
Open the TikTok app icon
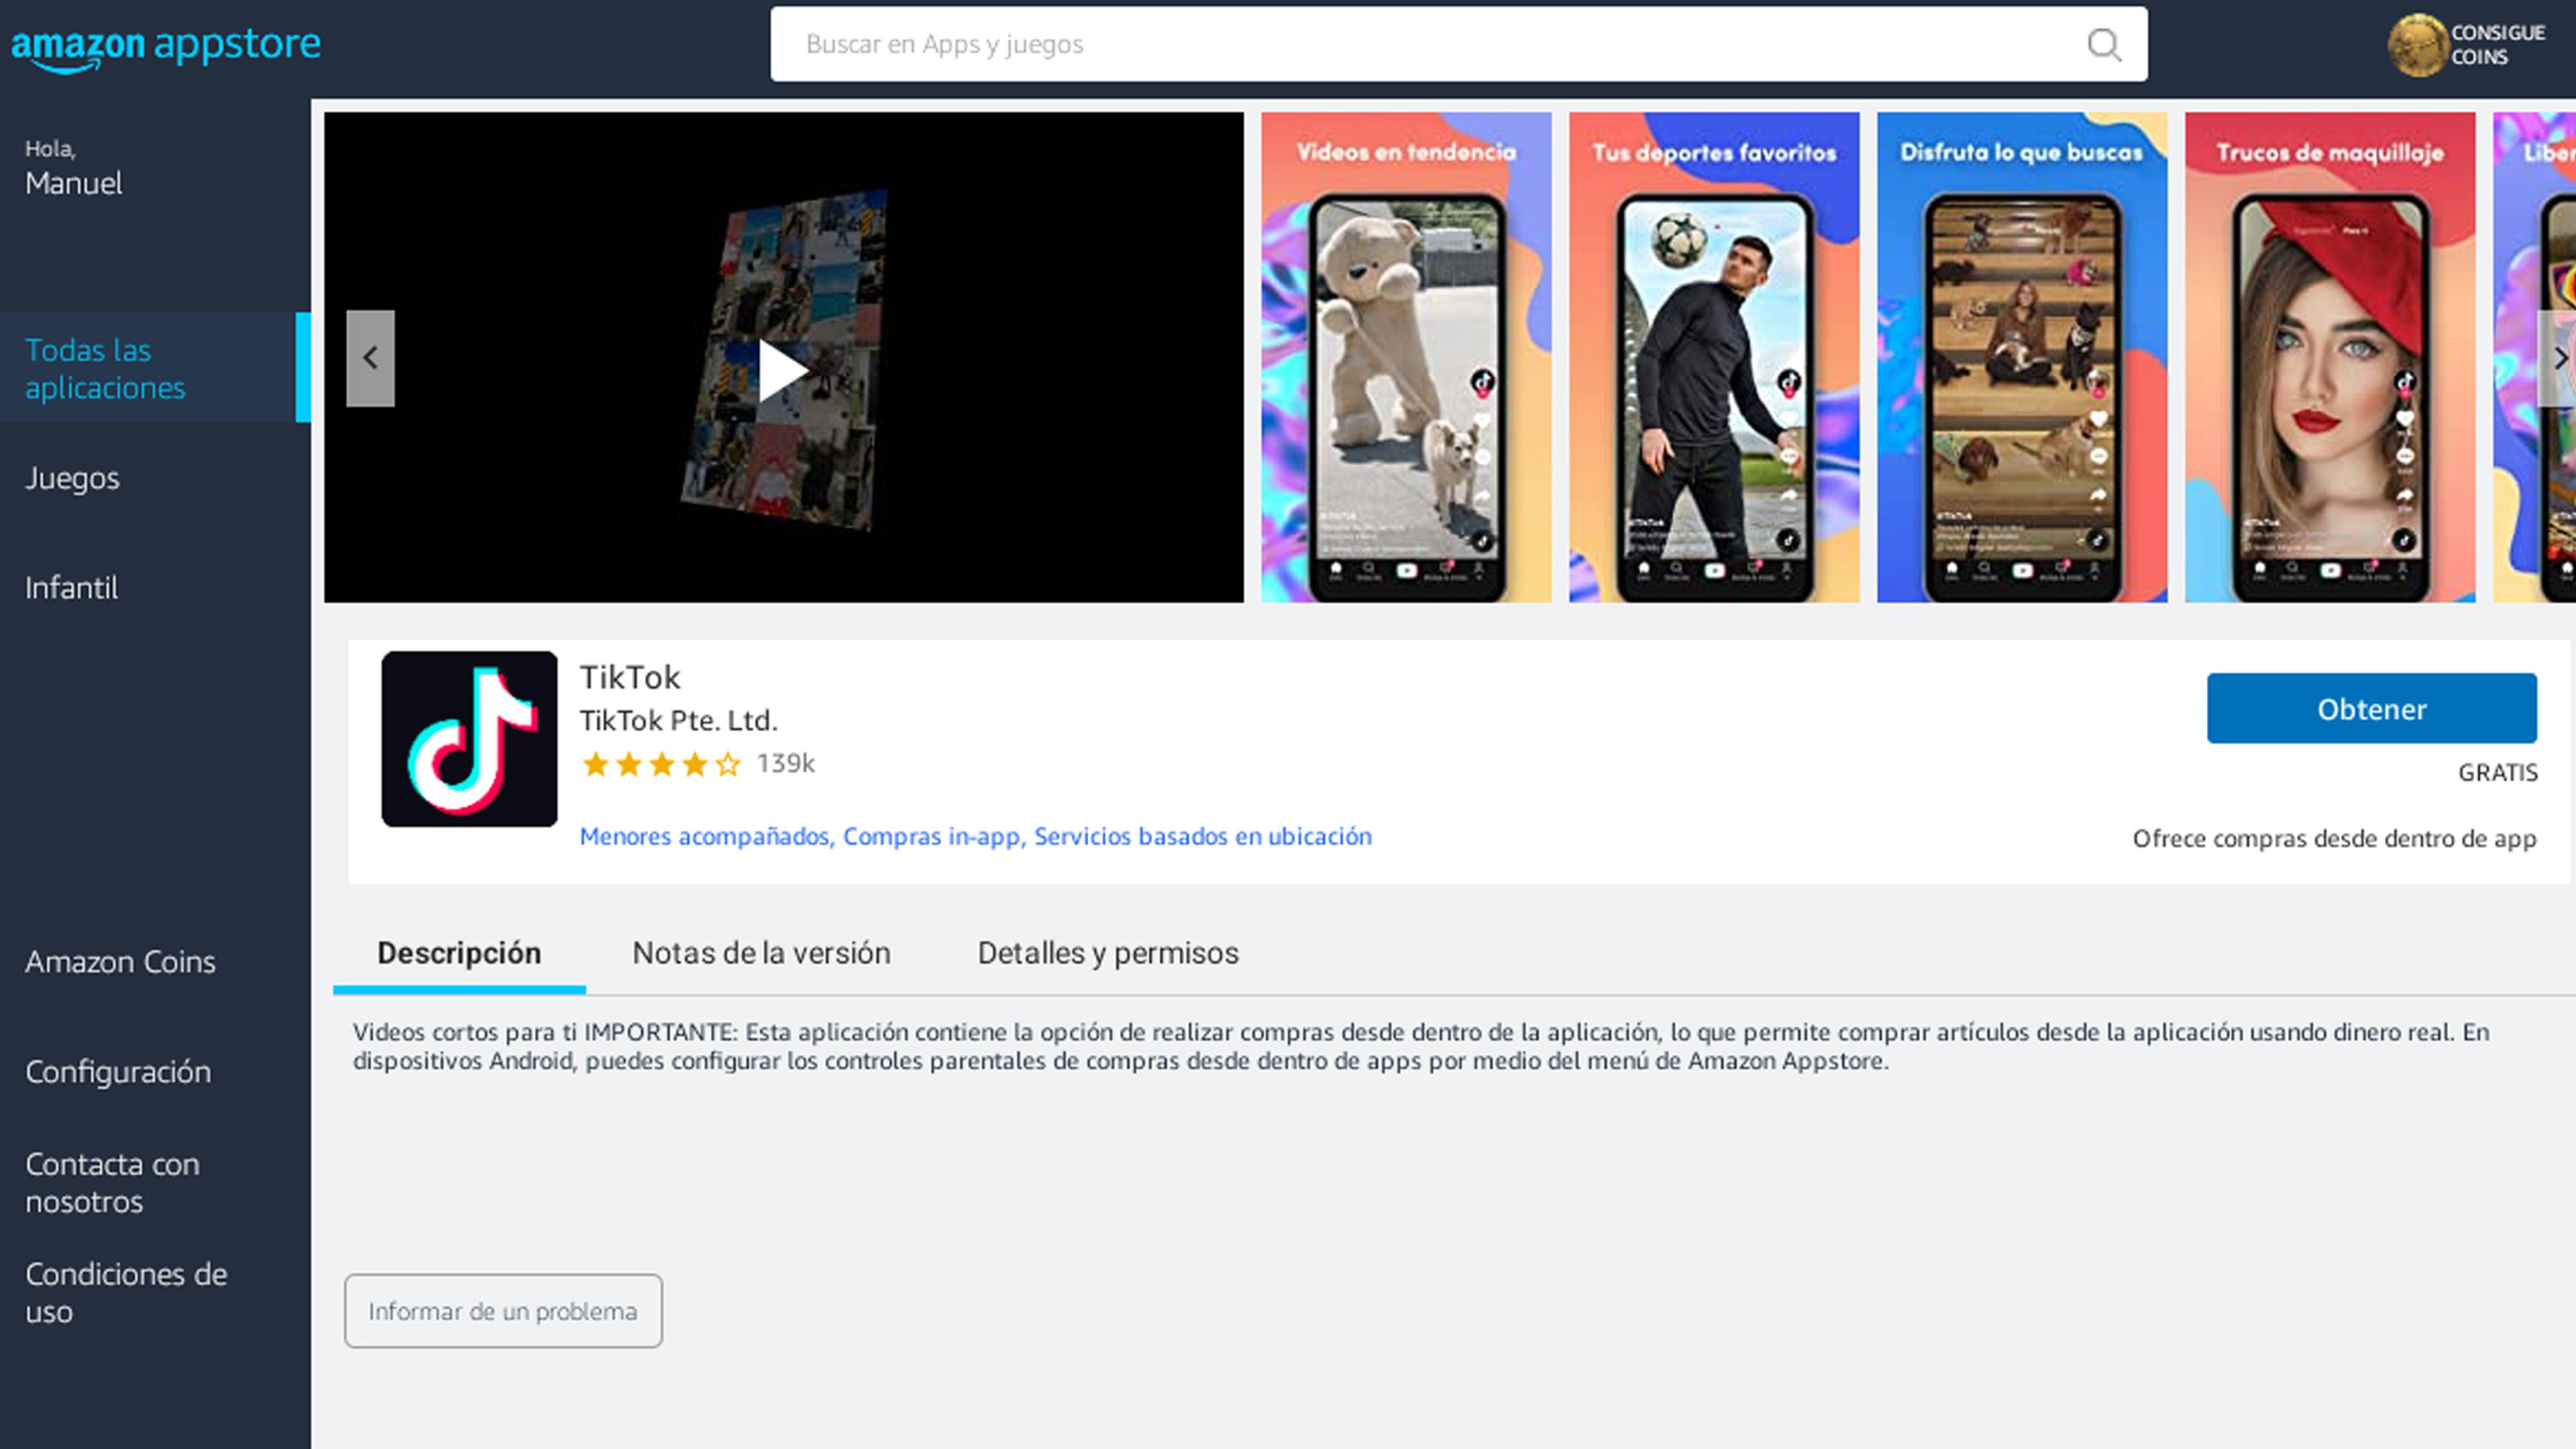click(x=469, y=739)
